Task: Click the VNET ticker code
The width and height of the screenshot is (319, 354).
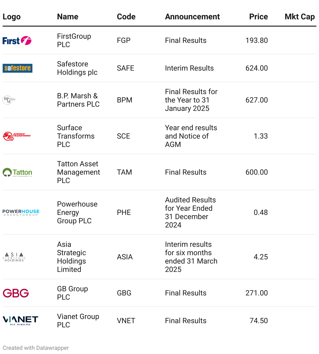Action: click(x=126, y=321)
